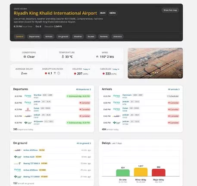Open the Routes tab

[x=91, y=37]
